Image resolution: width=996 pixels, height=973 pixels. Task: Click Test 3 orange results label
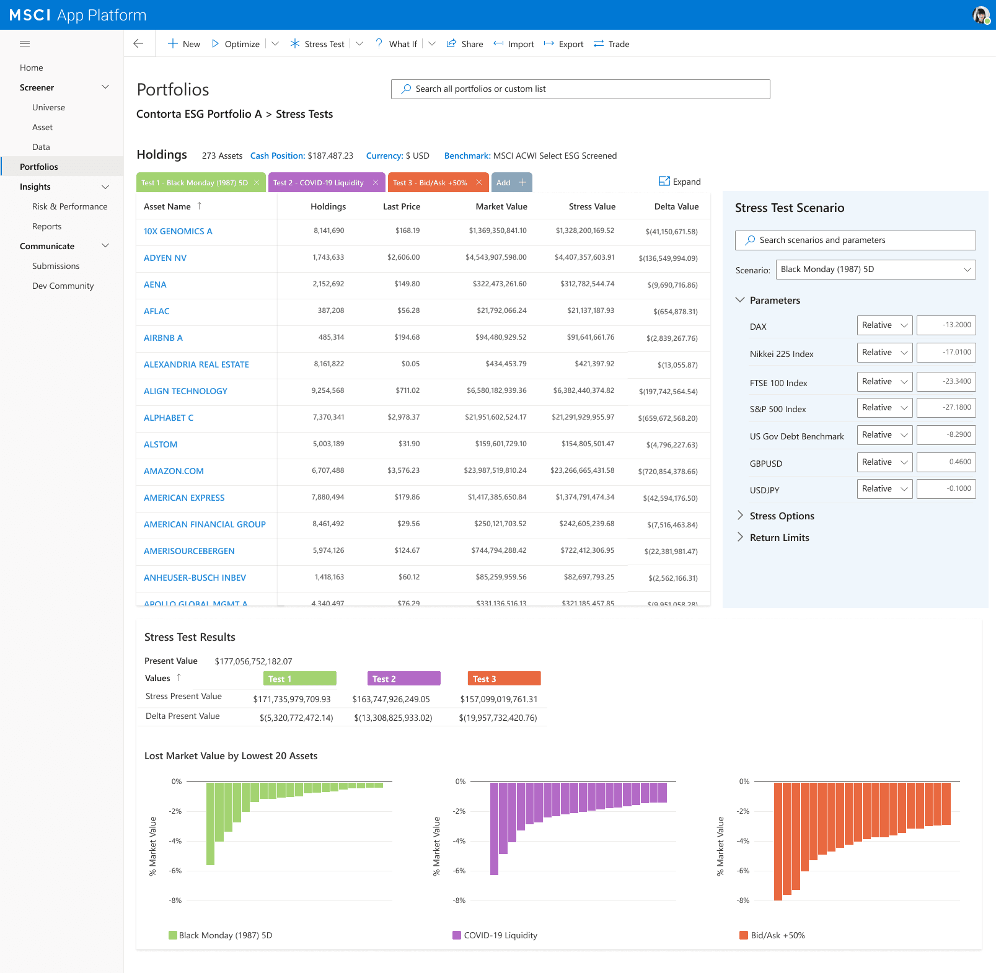[x=505, y=679]
